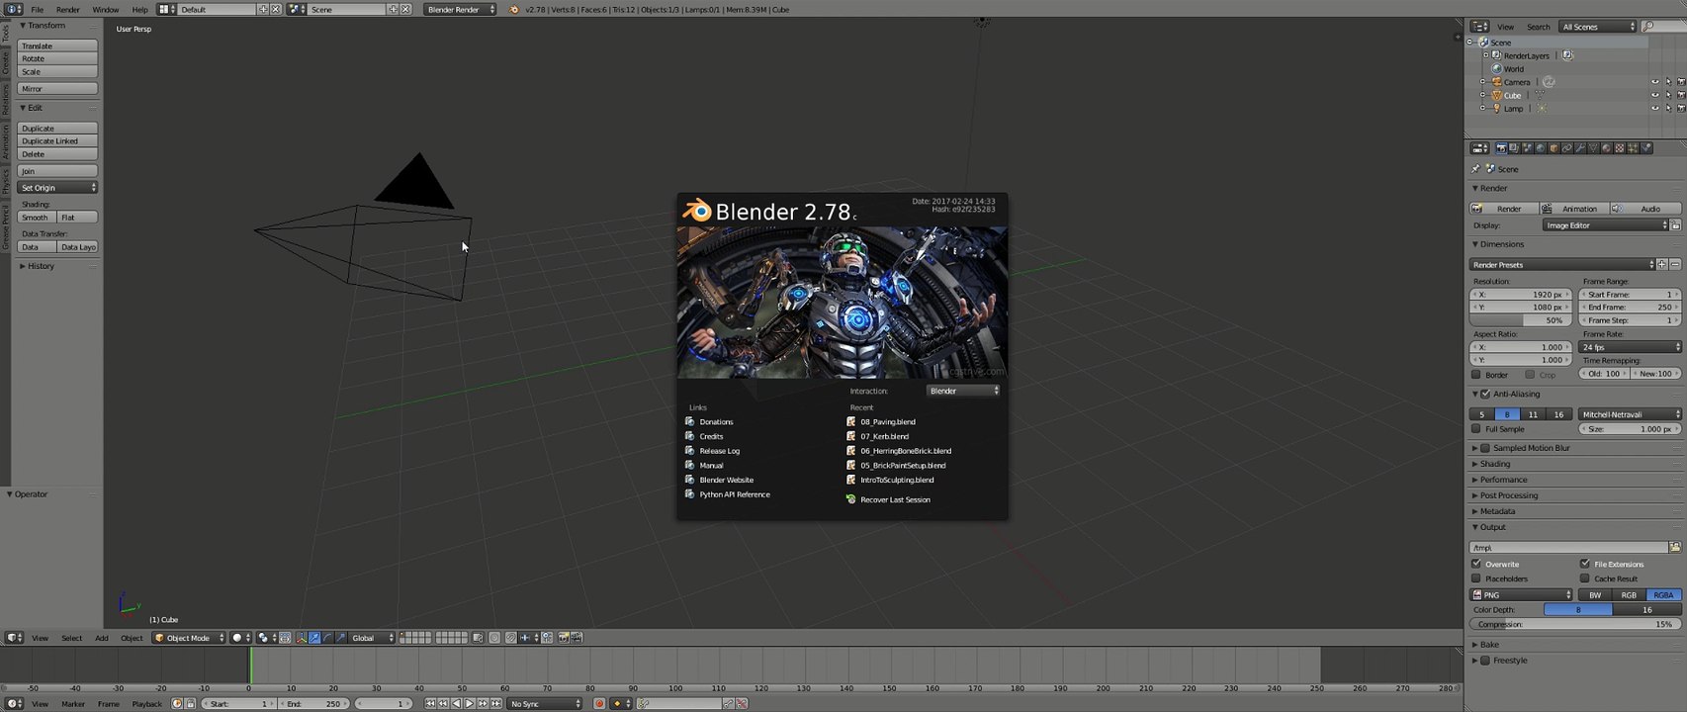Open the World properties tab icon
The image size is (1687, 712).
pos(1541,148)
